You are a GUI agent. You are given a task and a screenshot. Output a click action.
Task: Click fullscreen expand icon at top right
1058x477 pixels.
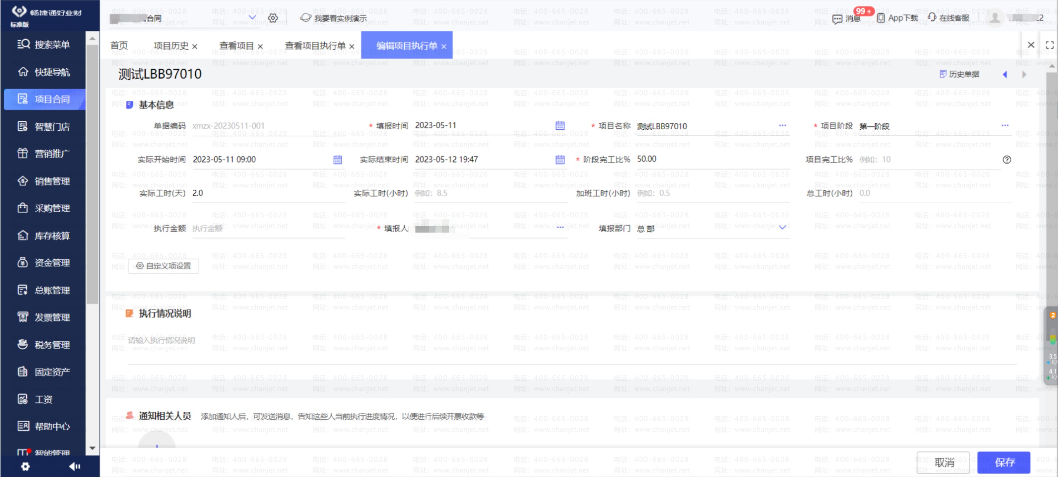point(1049,45)
